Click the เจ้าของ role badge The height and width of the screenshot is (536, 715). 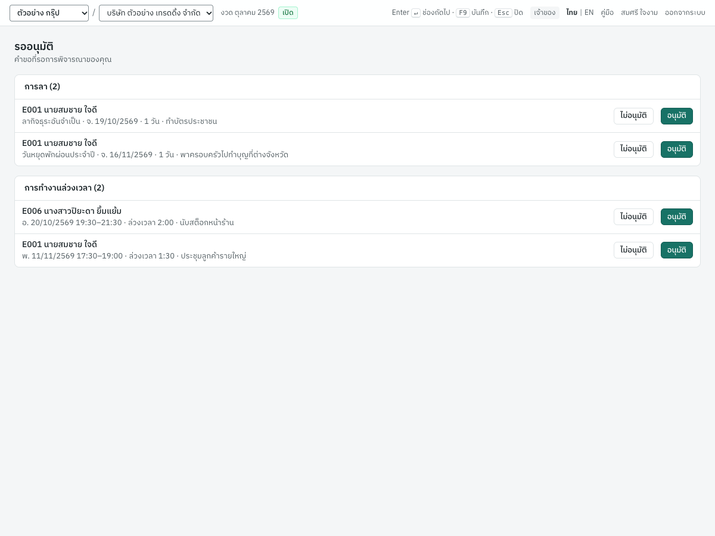coord(545,13)
